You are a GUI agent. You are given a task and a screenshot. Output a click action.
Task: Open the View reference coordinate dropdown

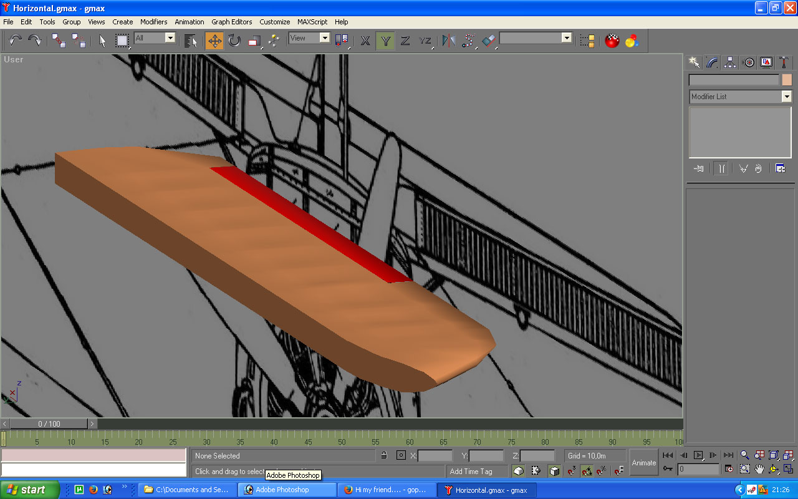coord(324,38)
